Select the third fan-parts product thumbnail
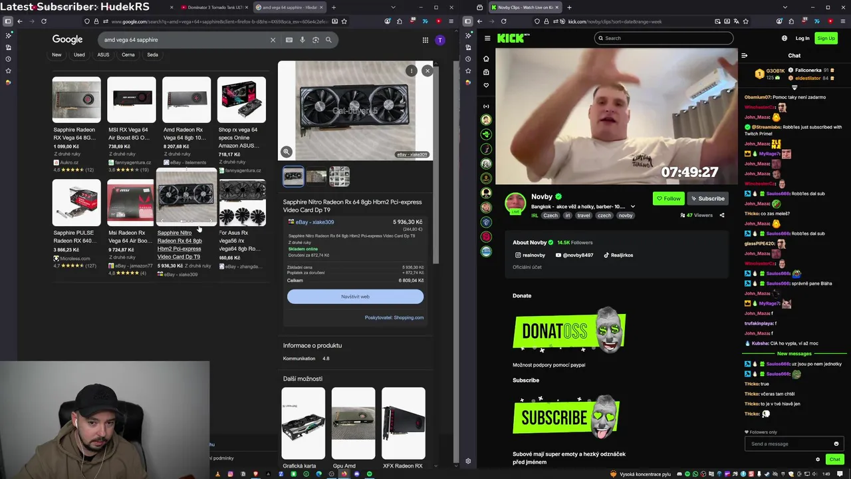Screen dimensions: 851x479 (x=339, y=176)
